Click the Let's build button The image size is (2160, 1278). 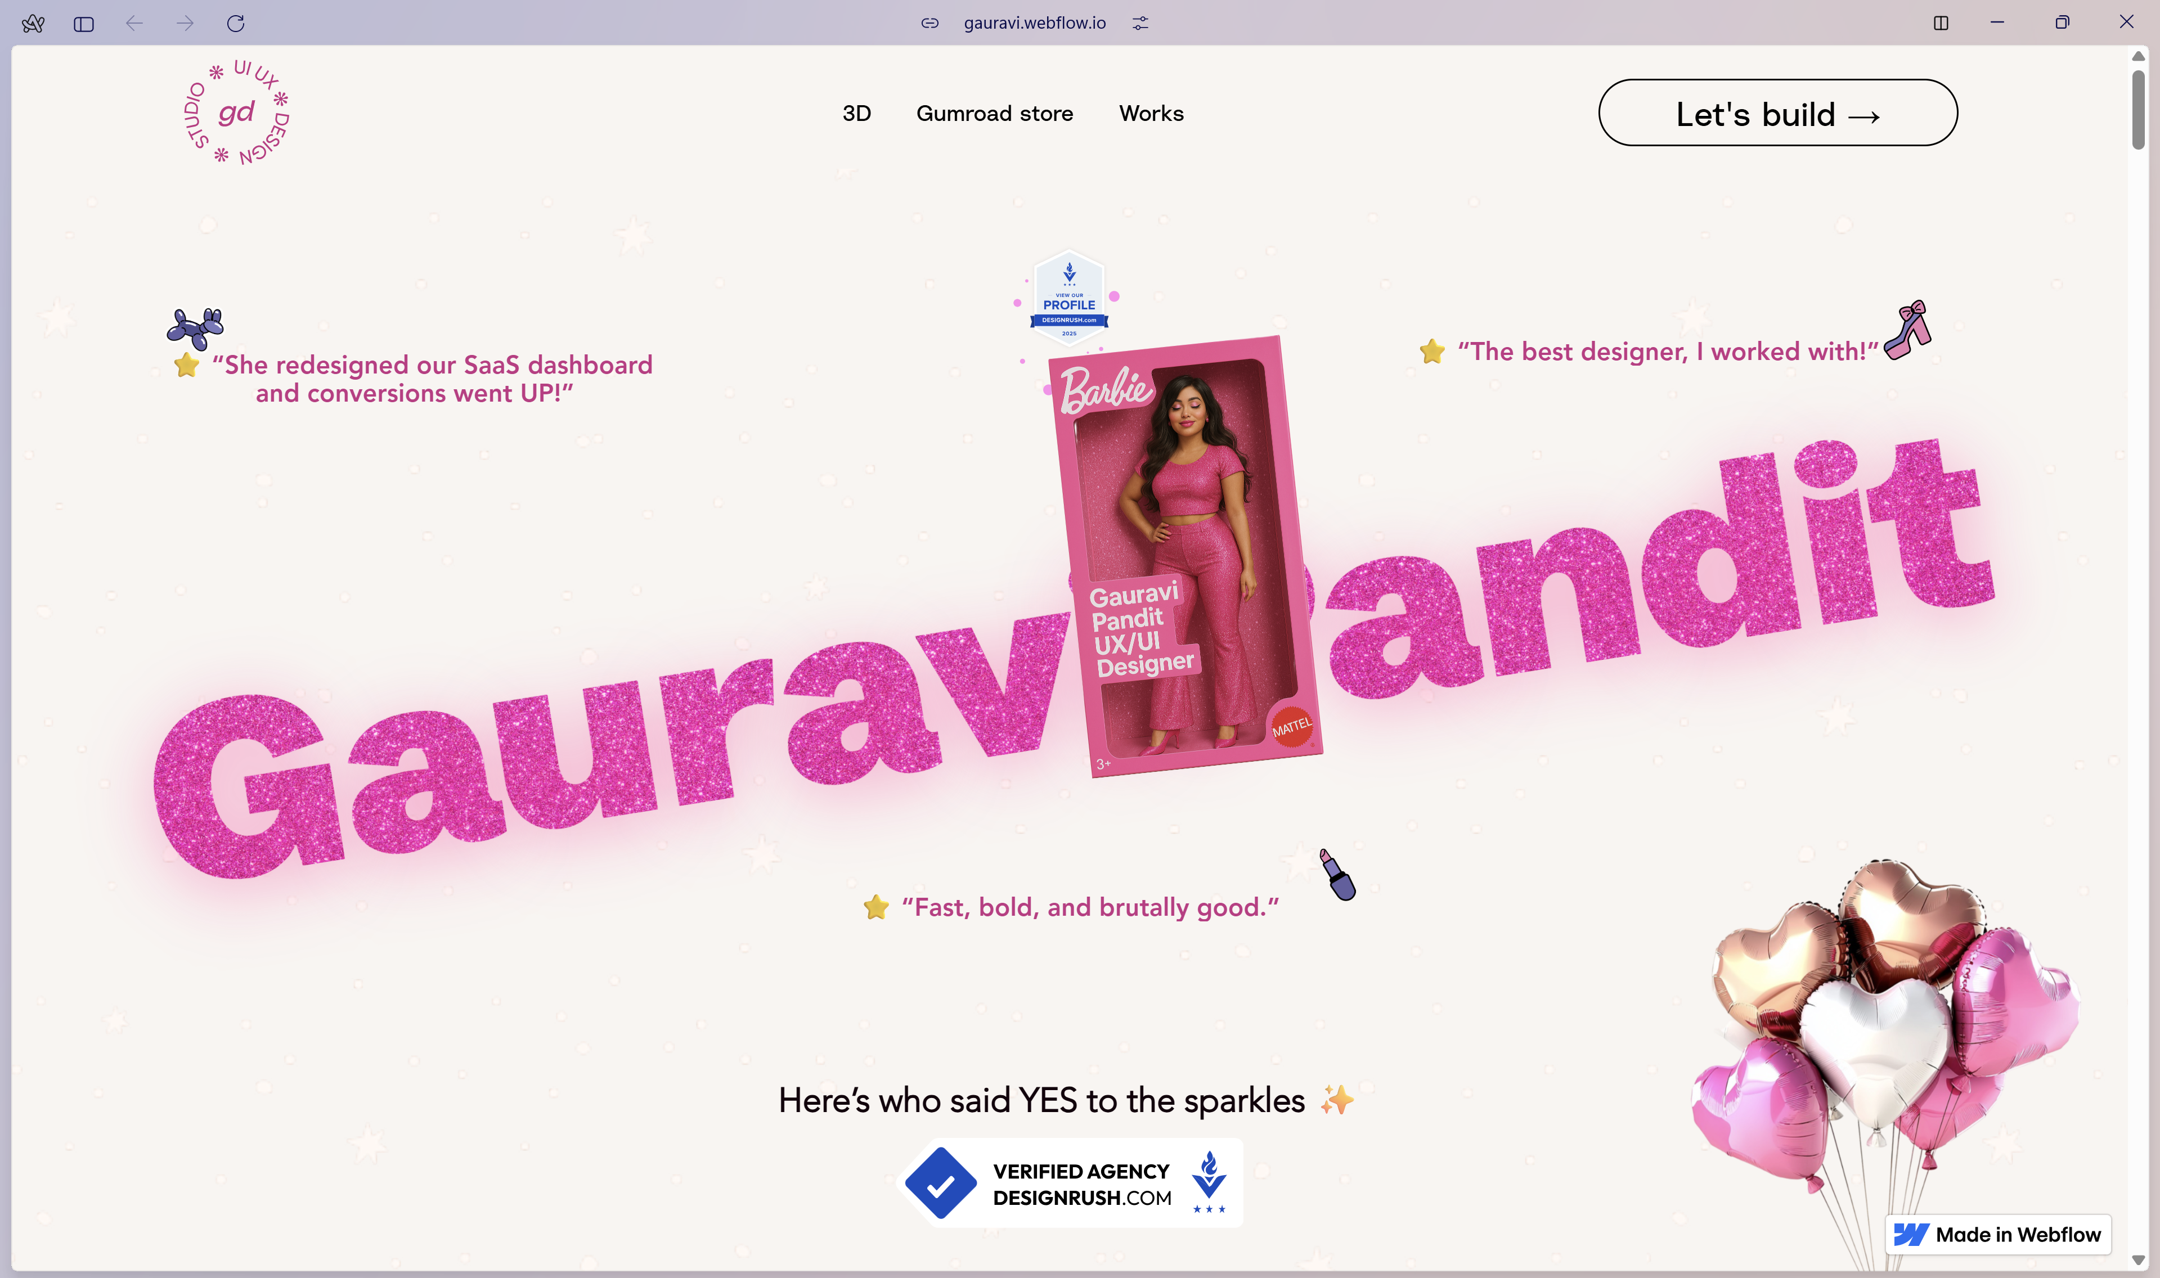(x=1777, y=113)
